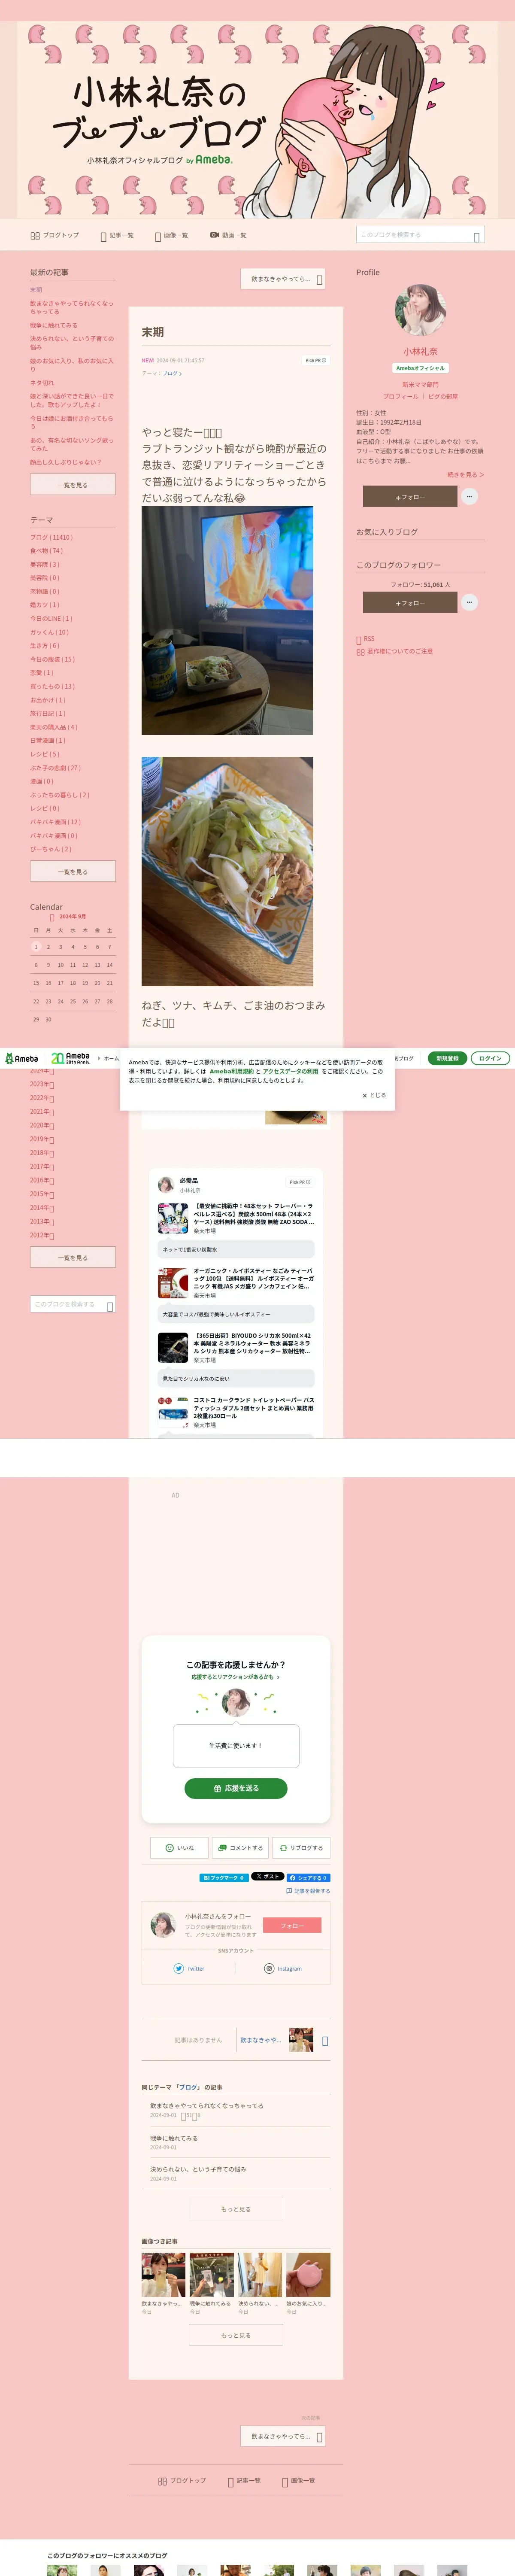Click 一覧を見る under テーマ list
Screen dimensions: 515x2576
73,871
